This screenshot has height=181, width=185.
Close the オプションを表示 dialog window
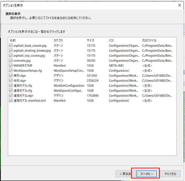point(180,5)
